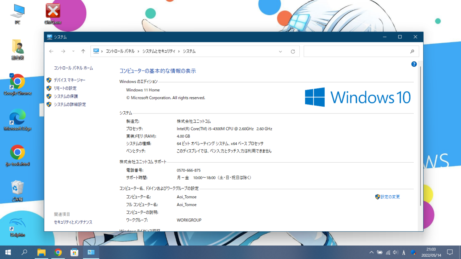Select the PC desktop icon
The height and width of the screenshot is (259, 461).
[x=17, y=14]
